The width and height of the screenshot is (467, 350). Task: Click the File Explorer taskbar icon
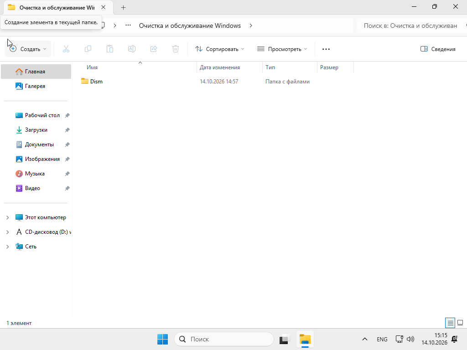tap(305, 339)
